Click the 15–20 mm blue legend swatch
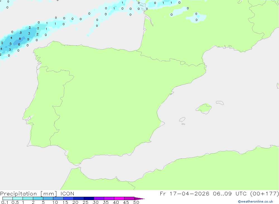The width and height of the screenshot is (279, 204). coord(69,198)
